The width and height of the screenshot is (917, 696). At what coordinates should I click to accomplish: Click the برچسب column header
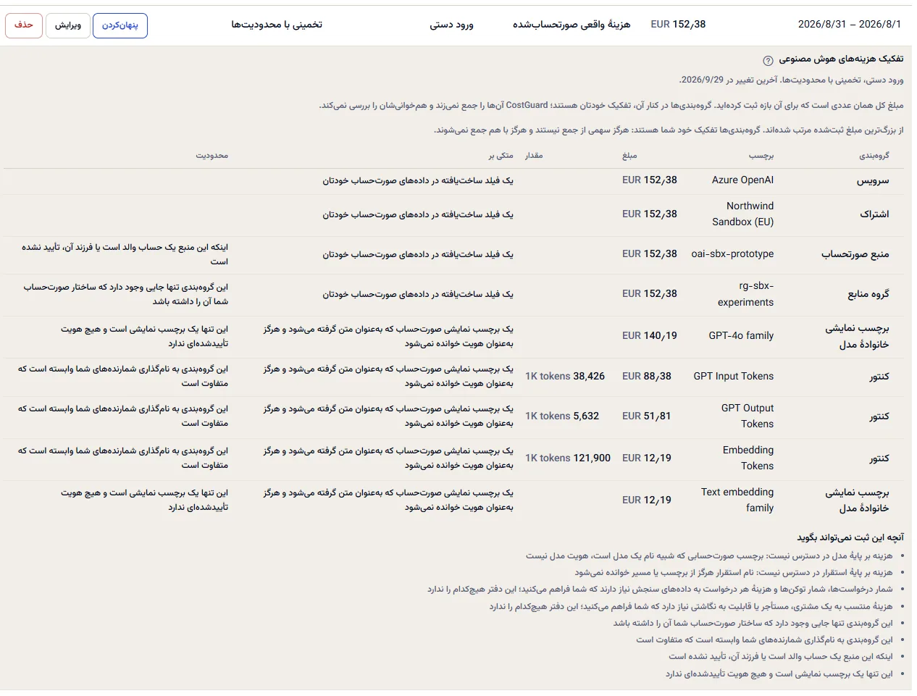761,155
